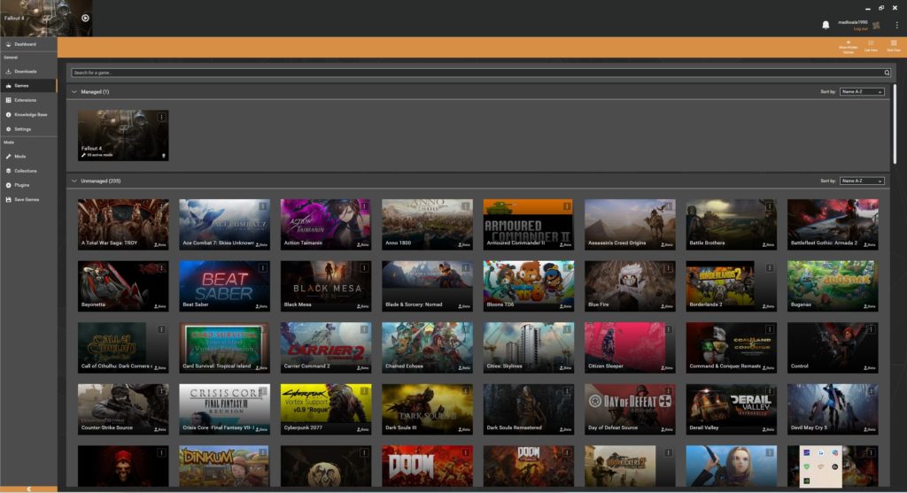Go to Dashboard in the sidebar
This screenshot has width=907, height=493.
click(x=28, y=44)
